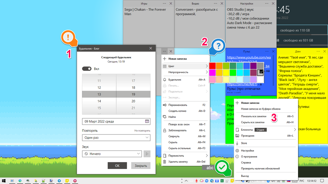Click the bell icon beside Будильник menu entry

(x=165, y=80)
